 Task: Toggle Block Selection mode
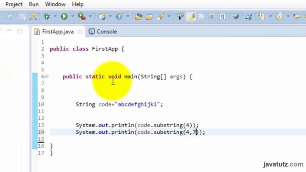tap(212, 17)
